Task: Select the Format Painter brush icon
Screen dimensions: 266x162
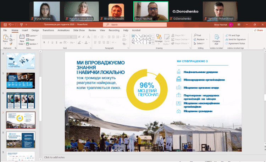Action: [x=12, y=43]
